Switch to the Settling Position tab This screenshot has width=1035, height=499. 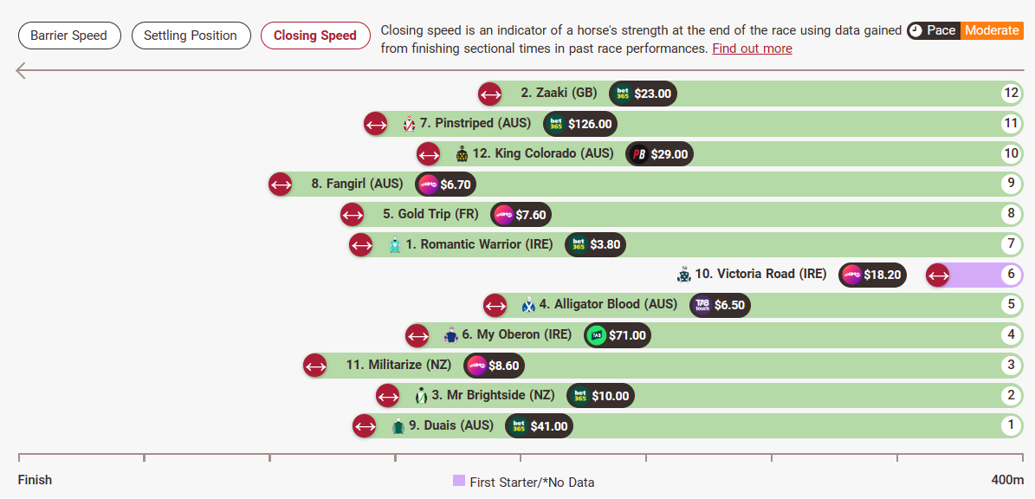(x=191, y=36)
